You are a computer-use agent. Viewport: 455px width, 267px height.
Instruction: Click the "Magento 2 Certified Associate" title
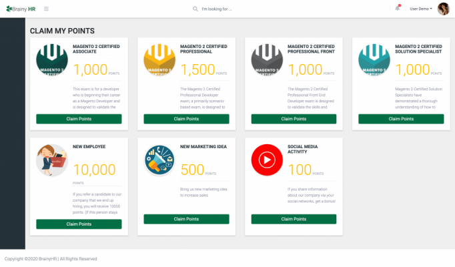click(96, 49)
